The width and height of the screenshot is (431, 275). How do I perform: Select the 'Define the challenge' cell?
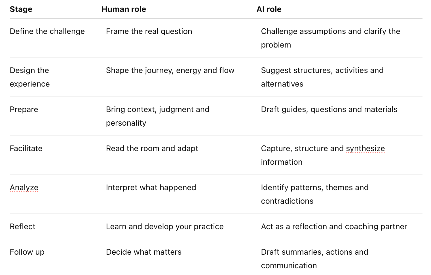47,31
